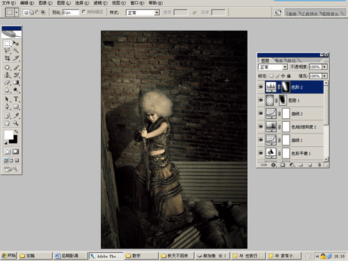Select the Crop tool

7,58
